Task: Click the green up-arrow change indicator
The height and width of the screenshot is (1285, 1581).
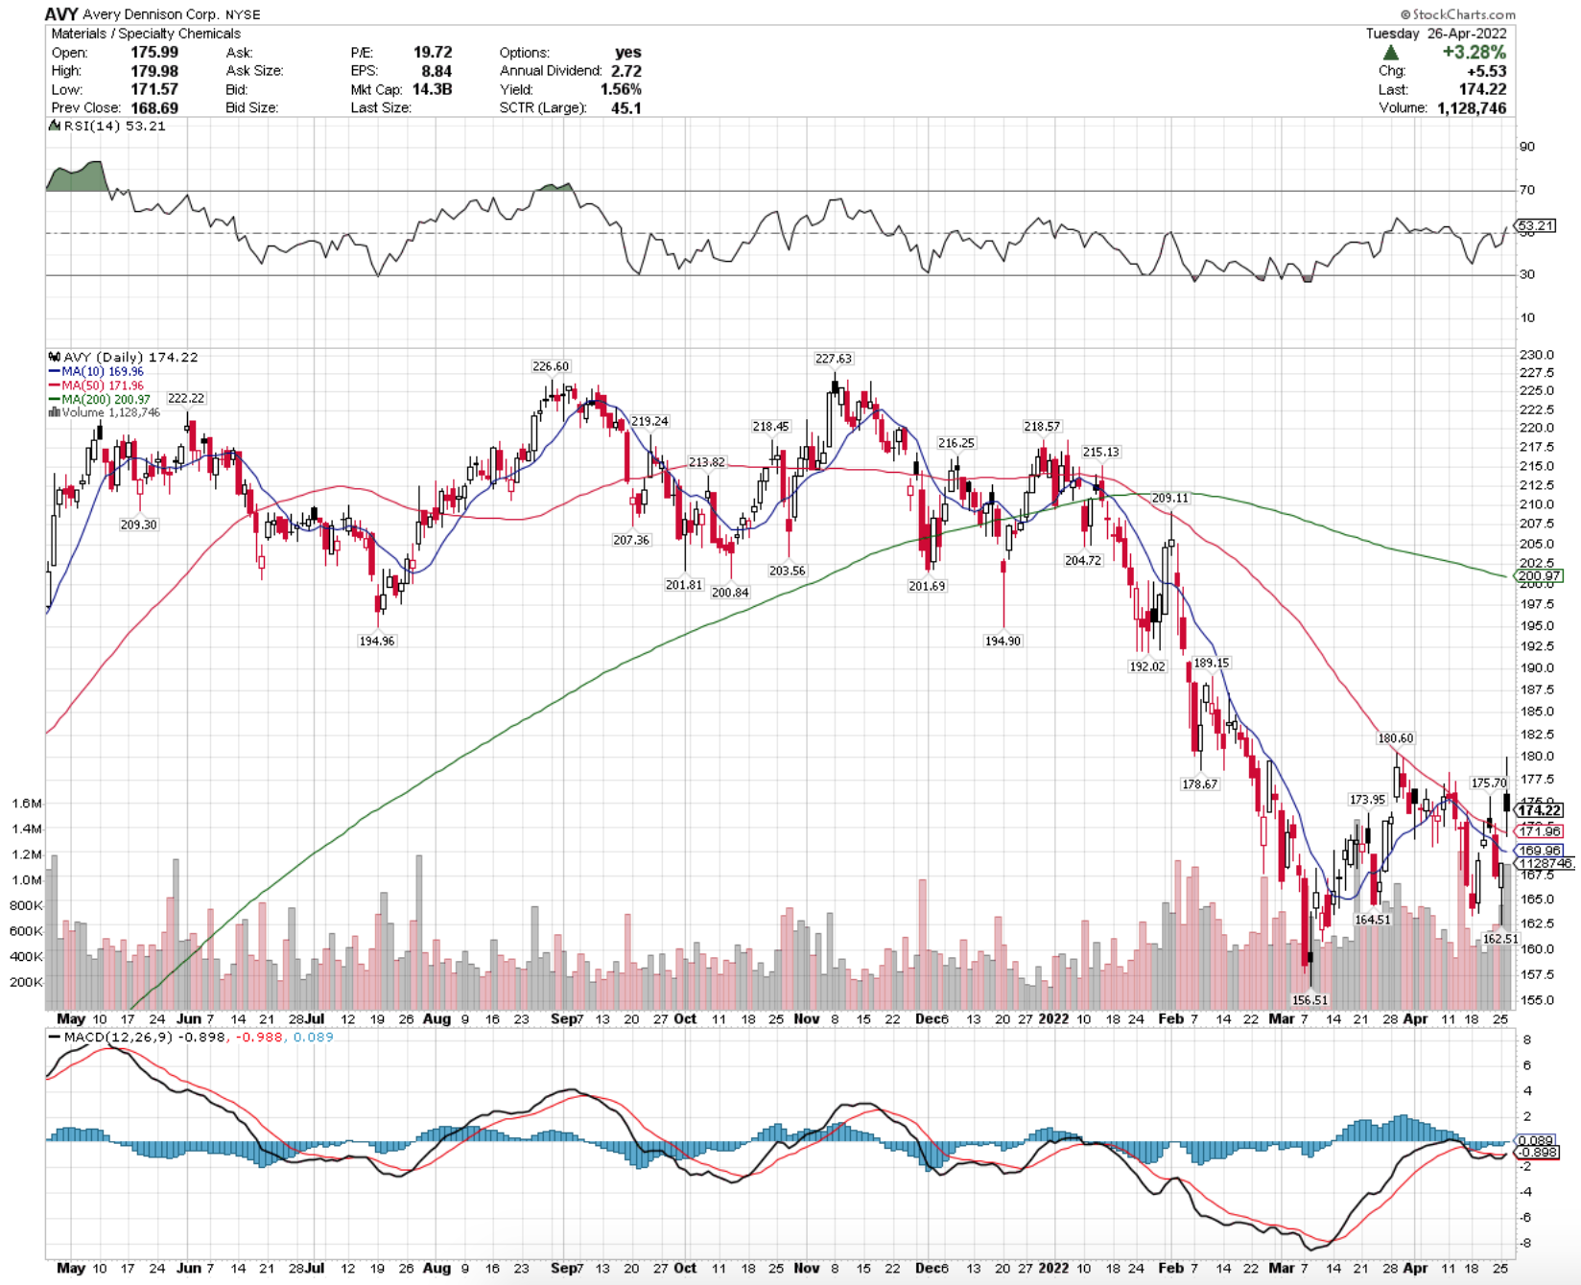Action: [x=1391, y=53]
